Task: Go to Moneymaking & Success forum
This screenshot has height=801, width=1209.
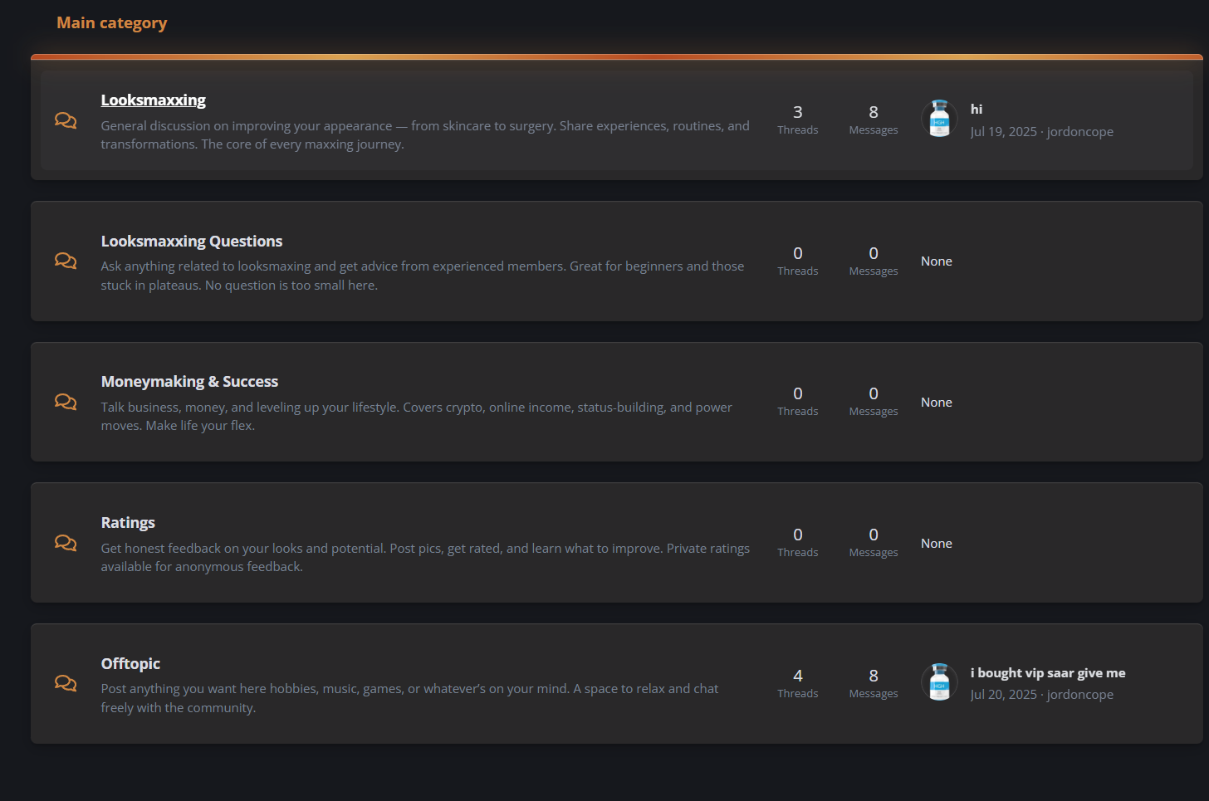Action: [x=189, y=382]
